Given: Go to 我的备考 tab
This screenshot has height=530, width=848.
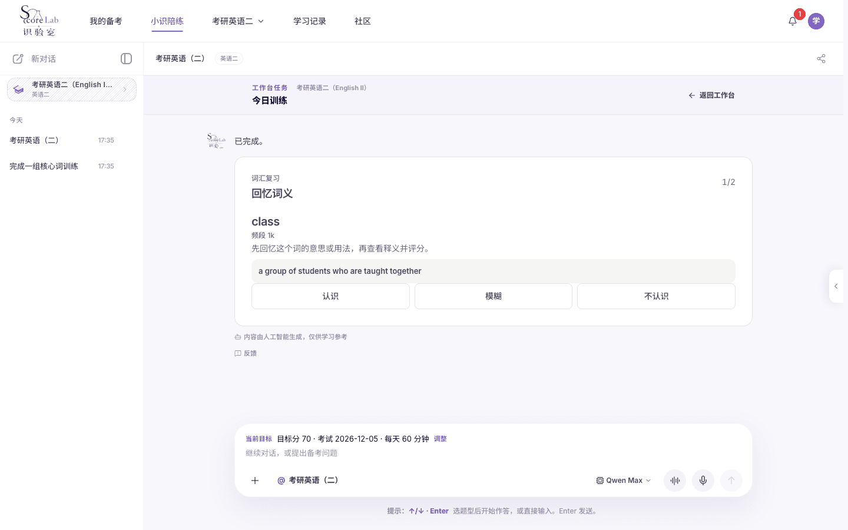Looking at the screenshot, I should coord(106,21).
